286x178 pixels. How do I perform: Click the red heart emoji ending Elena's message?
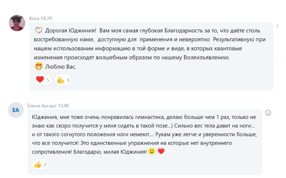point(161,151)
